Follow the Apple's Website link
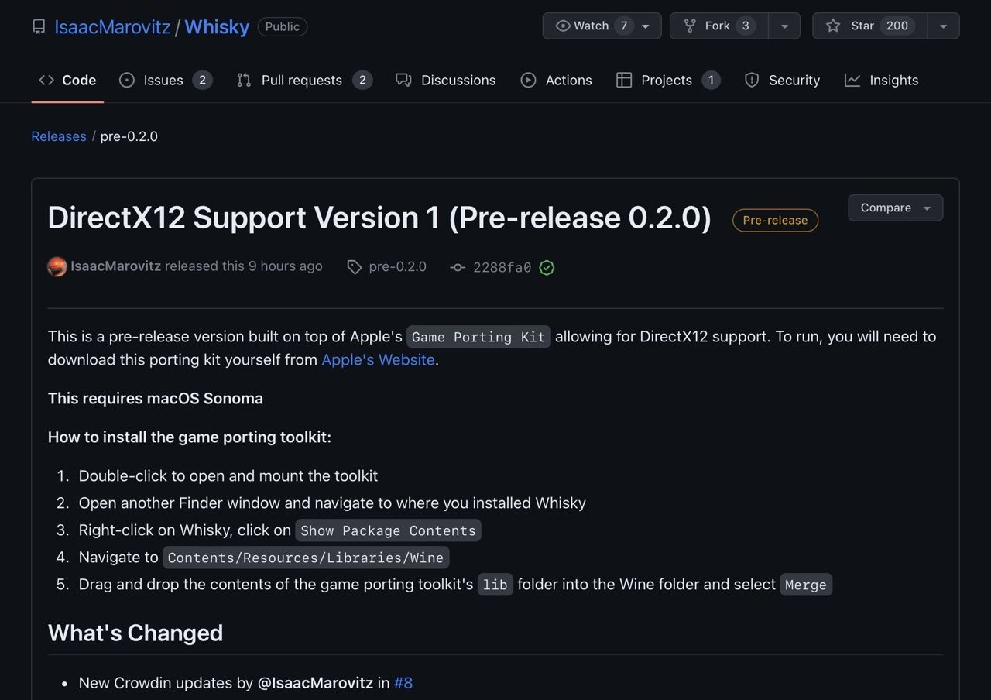Image resolution: width=991 pixels, height=700 pixels. click(378, 359)
